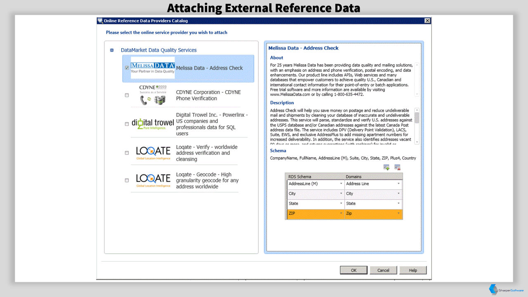Click the About heading
This screenshot has height=297, width=528.
pos(277,58)
